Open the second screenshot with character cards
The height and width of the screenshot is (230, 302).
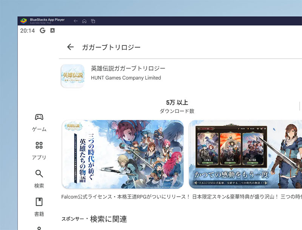coord(245,154)
